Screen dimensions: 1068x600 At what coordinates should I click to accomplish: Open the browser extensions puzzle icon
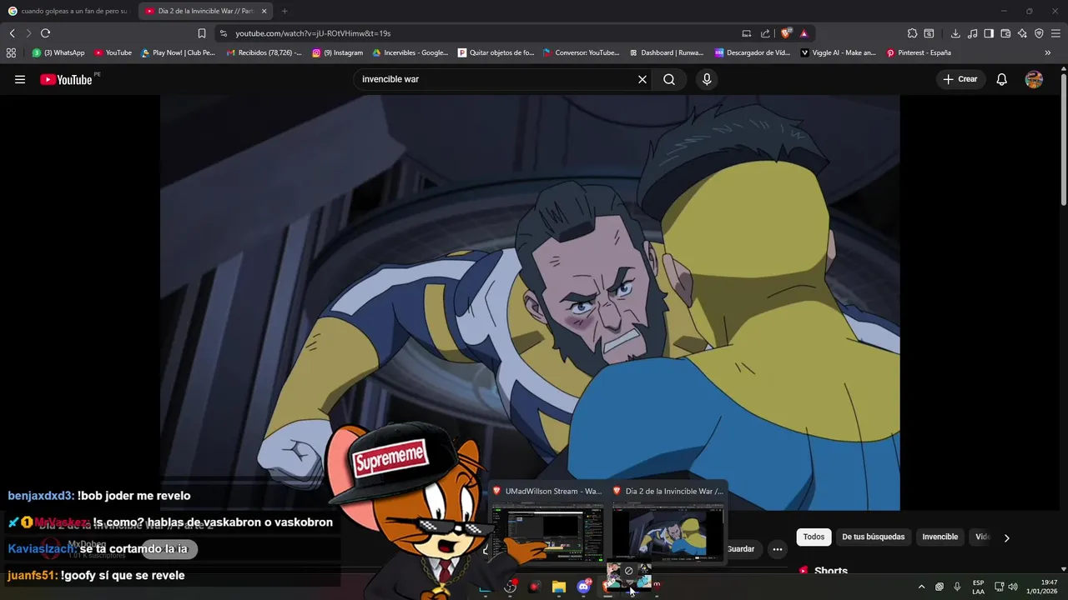pos(912,33)
